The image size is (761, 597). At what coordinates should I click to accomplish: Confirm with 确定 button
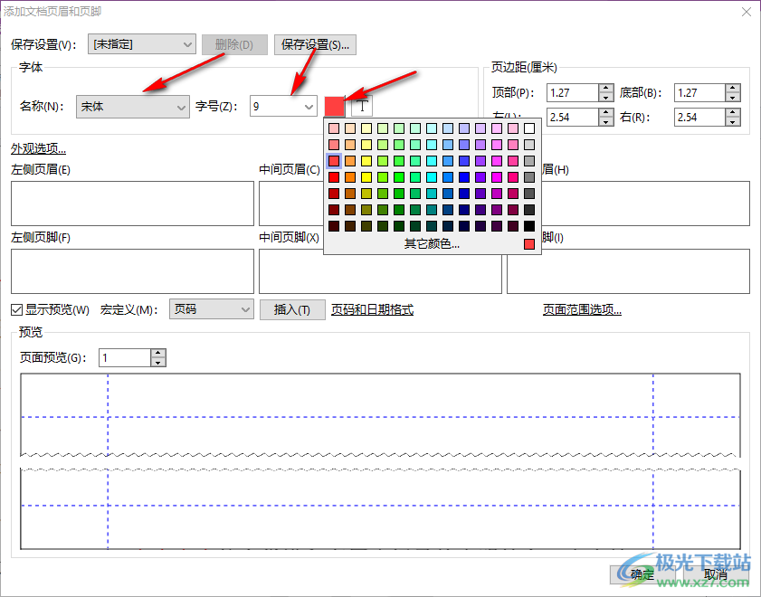pos(642,574)
